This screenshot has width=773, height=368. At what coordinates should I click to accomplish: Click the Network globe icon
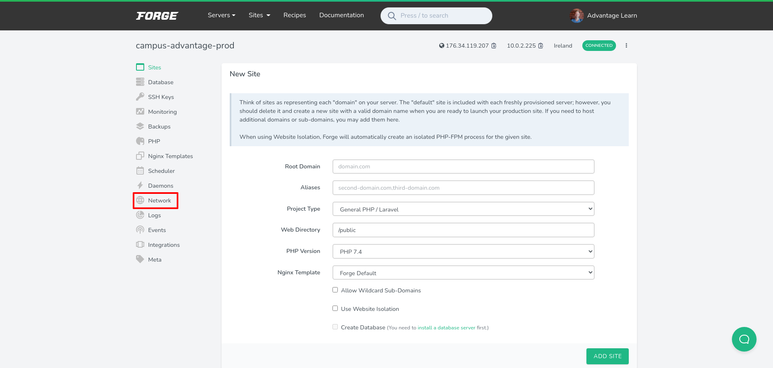140,200
